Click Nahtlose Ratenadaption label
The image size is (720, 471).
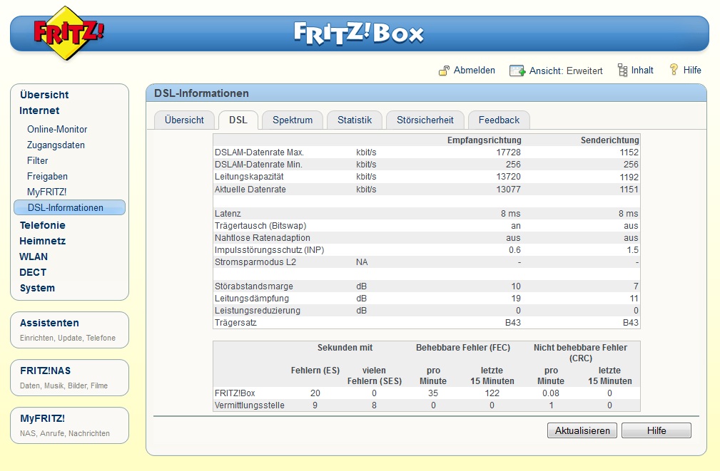pos(262,237)
